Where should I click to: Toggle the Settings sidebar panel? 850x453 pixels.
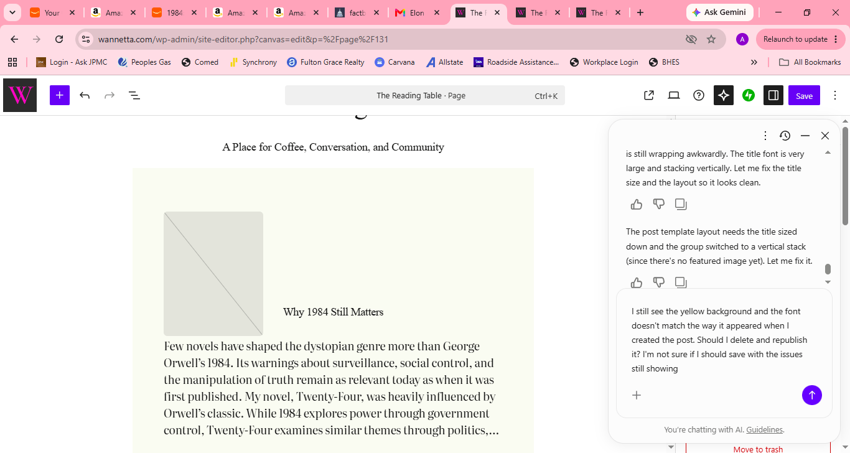click(x=773, y=95)
